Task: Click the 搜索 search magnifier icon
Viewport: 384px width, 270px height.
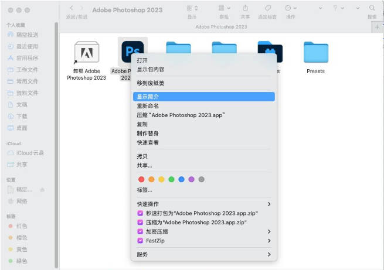Action: coord(372,8)
